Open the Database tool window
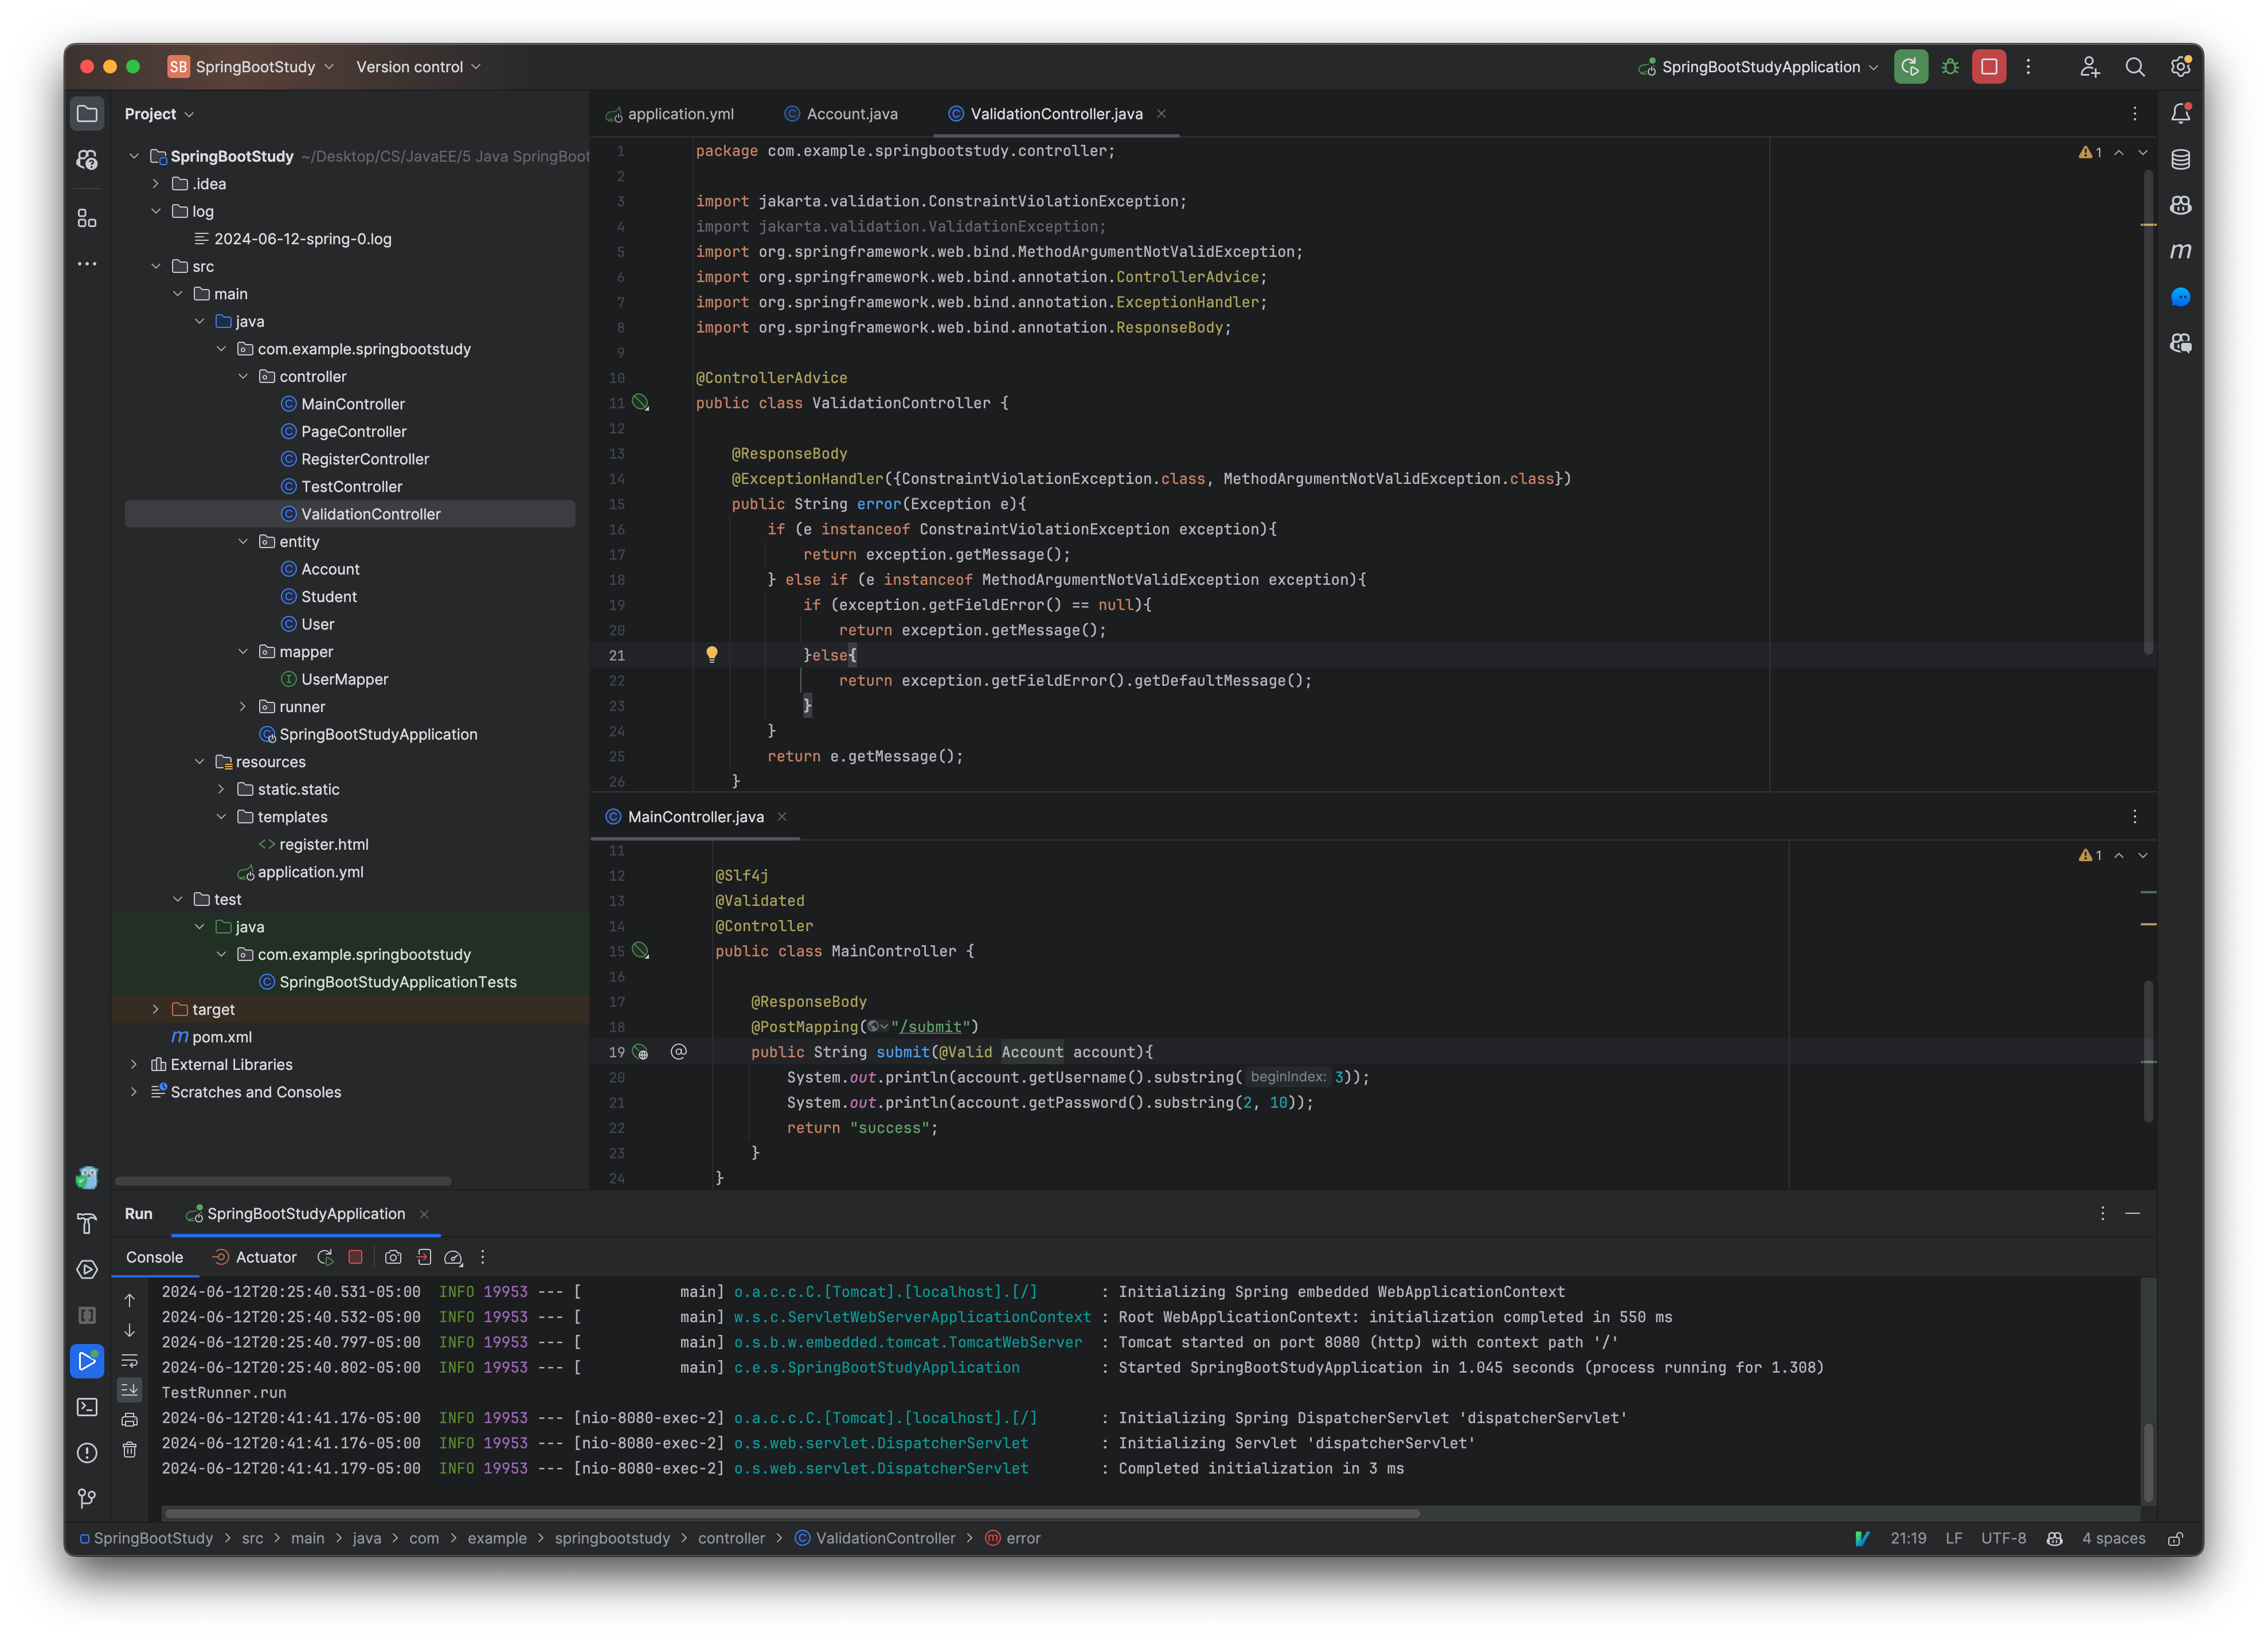 [2181, 158]
